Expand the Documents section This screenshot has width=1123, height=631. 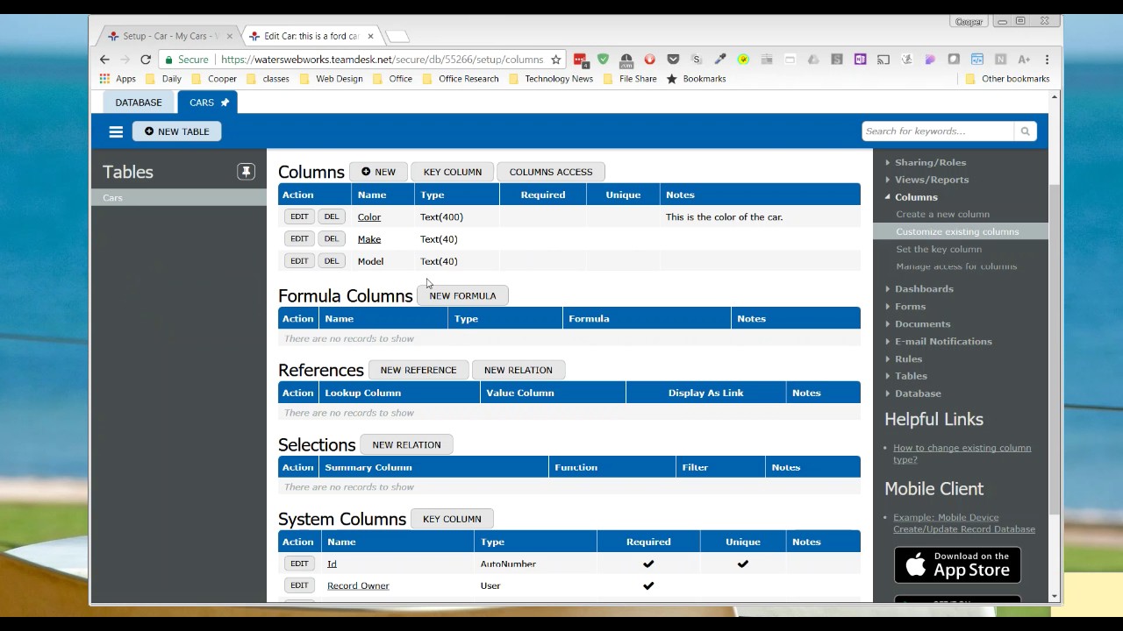coord(922,324)
